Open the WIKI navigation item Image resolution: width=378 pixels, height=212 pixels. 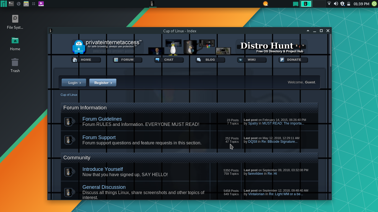252,60
